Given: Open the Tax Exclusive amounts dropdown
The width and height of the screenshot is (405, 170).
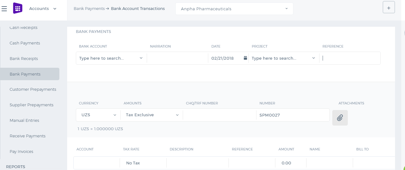Looking at the screenshot, I should [x=152, y=115].
